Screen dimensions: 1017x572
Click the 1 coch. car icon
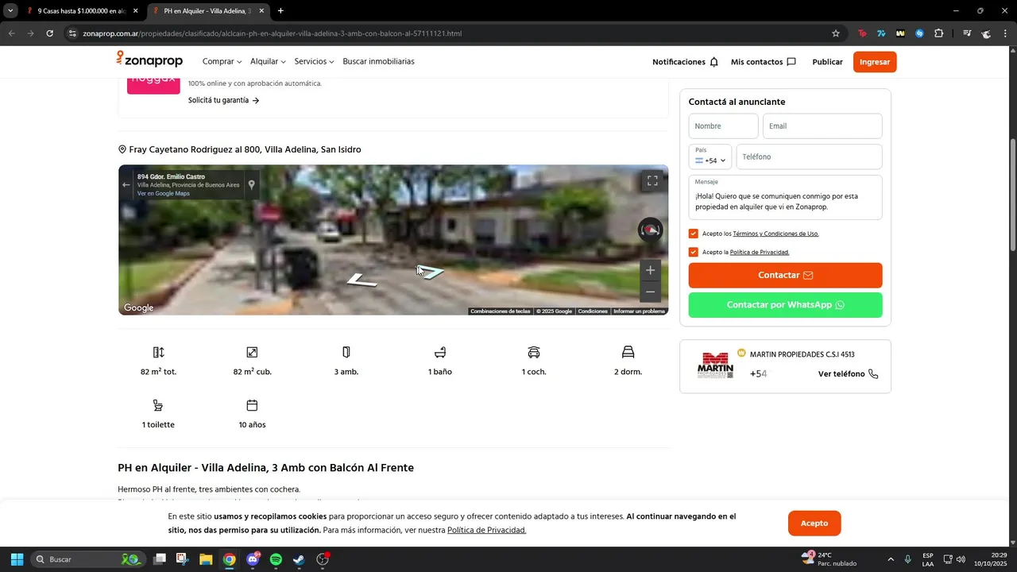(x=534, y=352)
